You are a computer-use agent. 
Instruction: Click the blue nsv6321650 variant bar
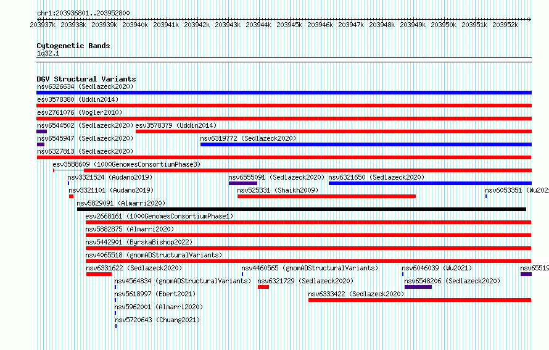point(431,183)
